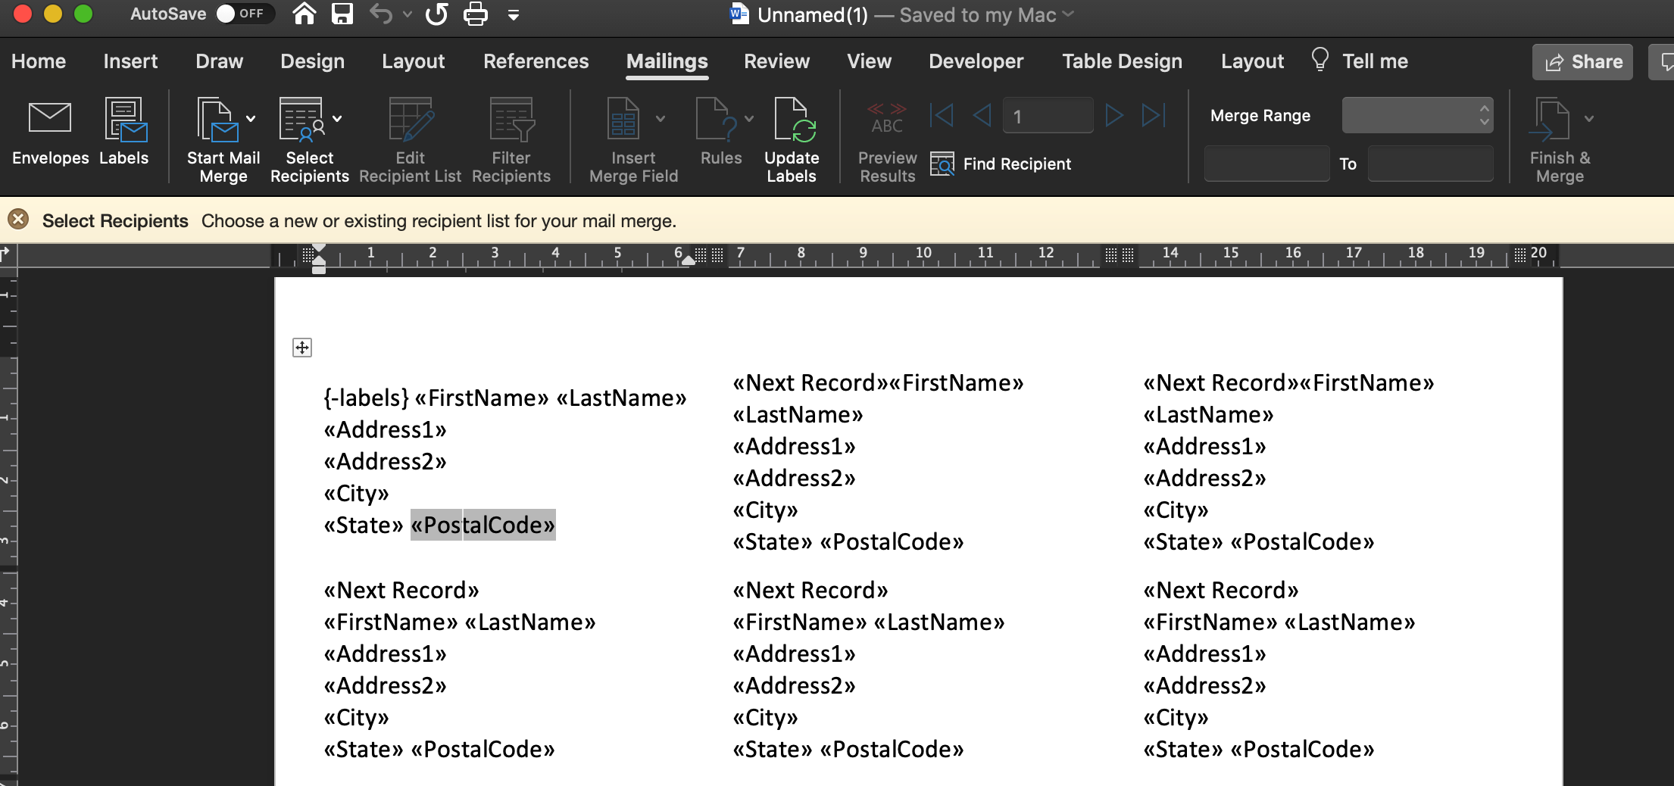Expand Insert Merge Field dropdown arrow

click(x=661, y=118)
